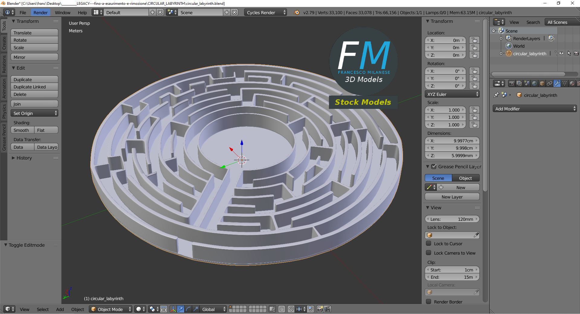The width and height of the screenshot is (580, 314).
Task: Switch to the Create tab in Tool Shelf
Action: 4,43
